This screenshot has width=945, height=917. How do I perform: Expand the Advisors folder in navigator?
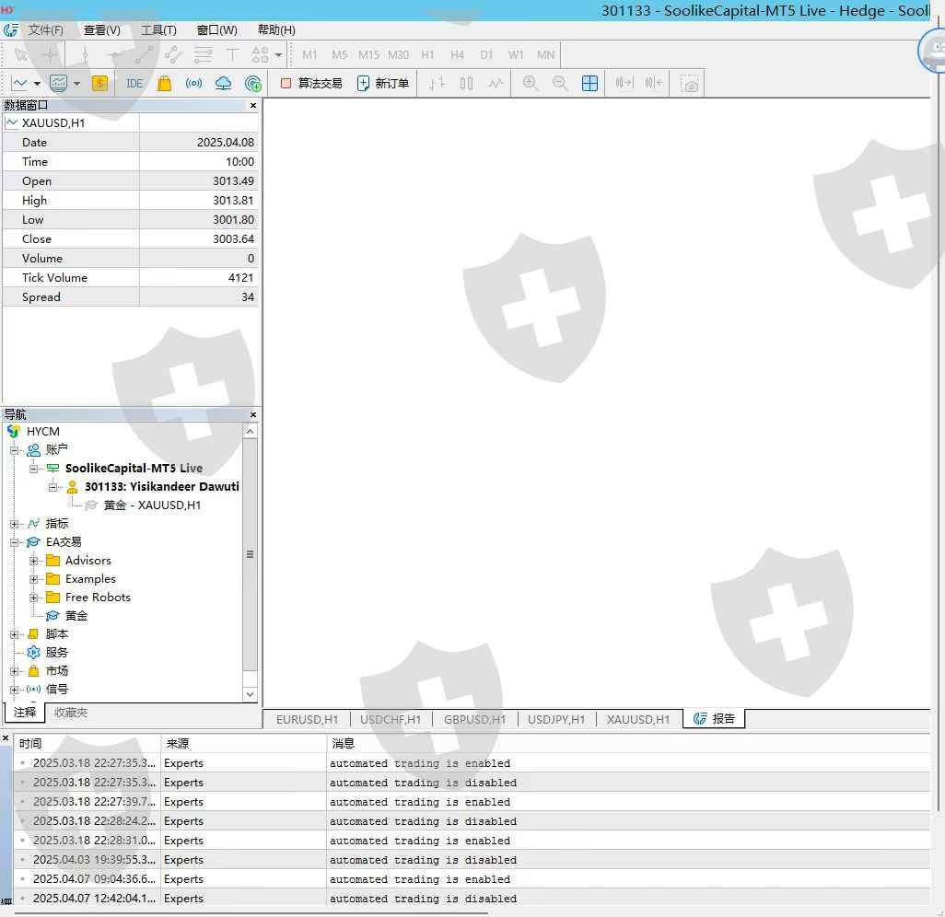coord(34,561)
